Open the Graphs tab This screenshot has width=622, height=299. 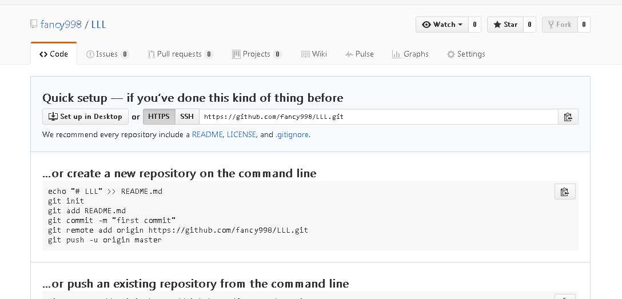410,54
